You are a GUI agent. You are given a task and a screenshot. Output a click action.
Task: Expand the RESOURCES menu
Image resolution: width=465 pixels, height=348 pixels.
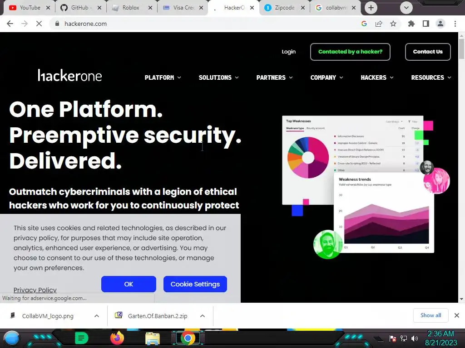click(431, 77)
